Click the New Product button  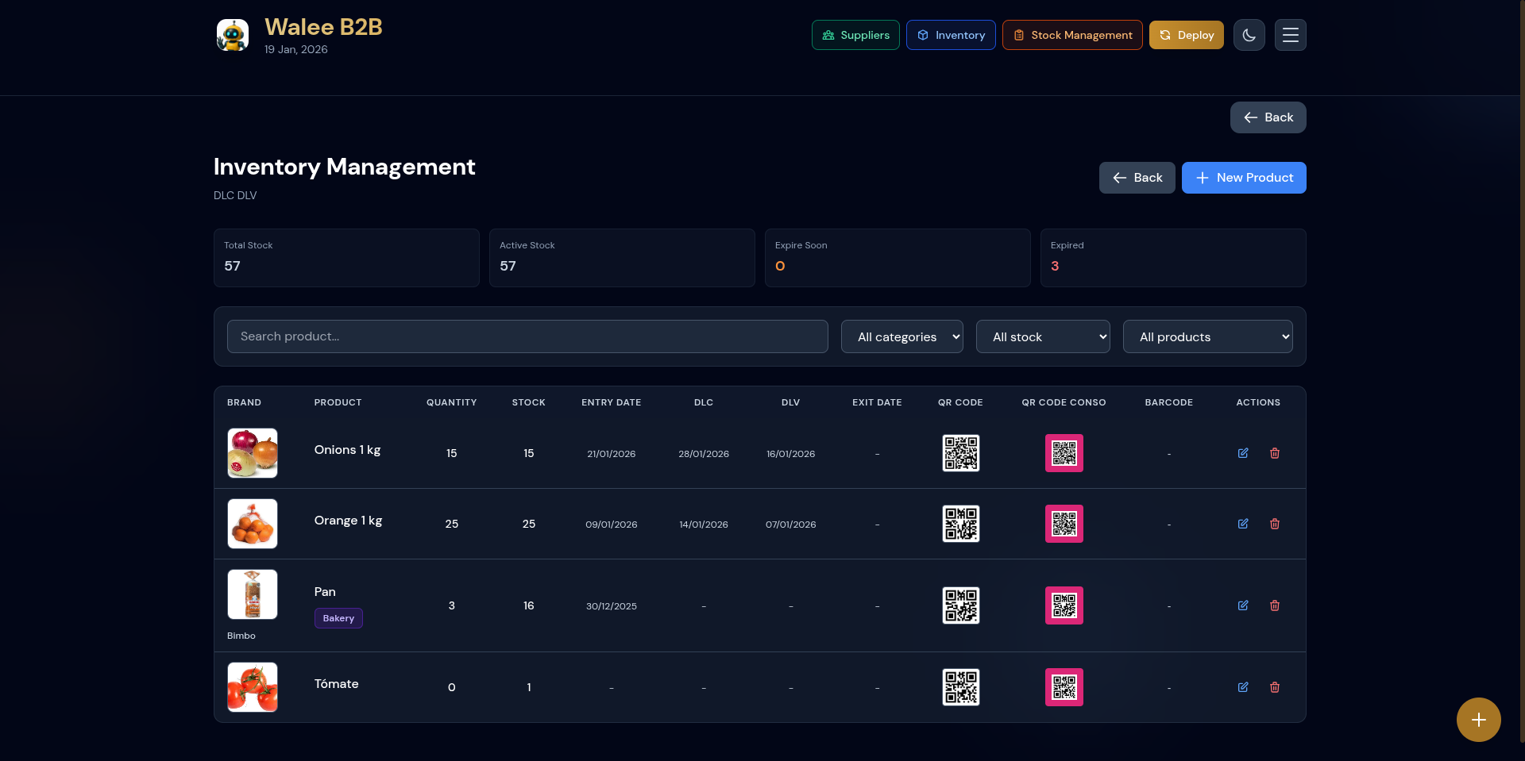pos(1243,178)
